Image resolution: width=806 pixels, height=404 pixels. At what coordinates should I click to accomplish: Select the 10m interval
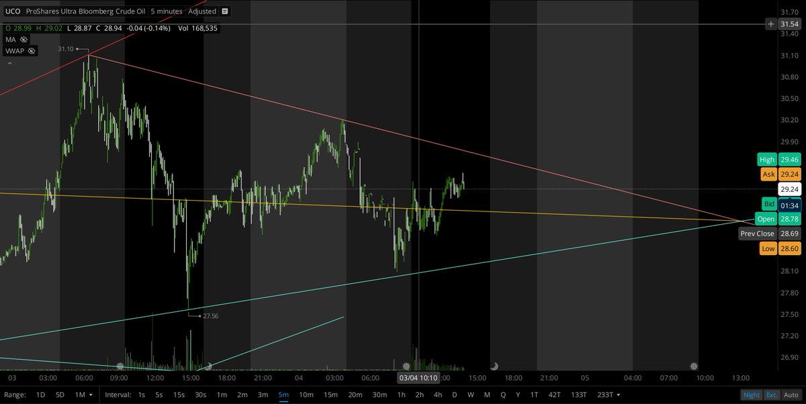[x=306, y=395]
